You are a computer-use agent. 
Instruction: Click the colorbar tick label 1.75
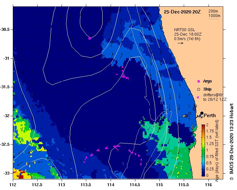coord(210,131)
